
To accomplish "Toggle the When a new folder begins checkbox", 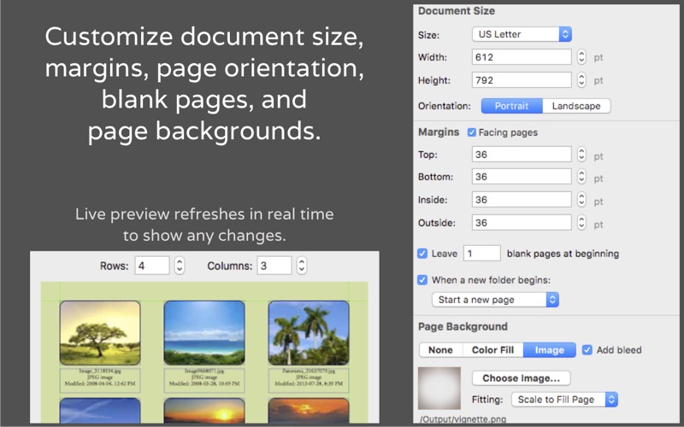I will coord(422,280).
